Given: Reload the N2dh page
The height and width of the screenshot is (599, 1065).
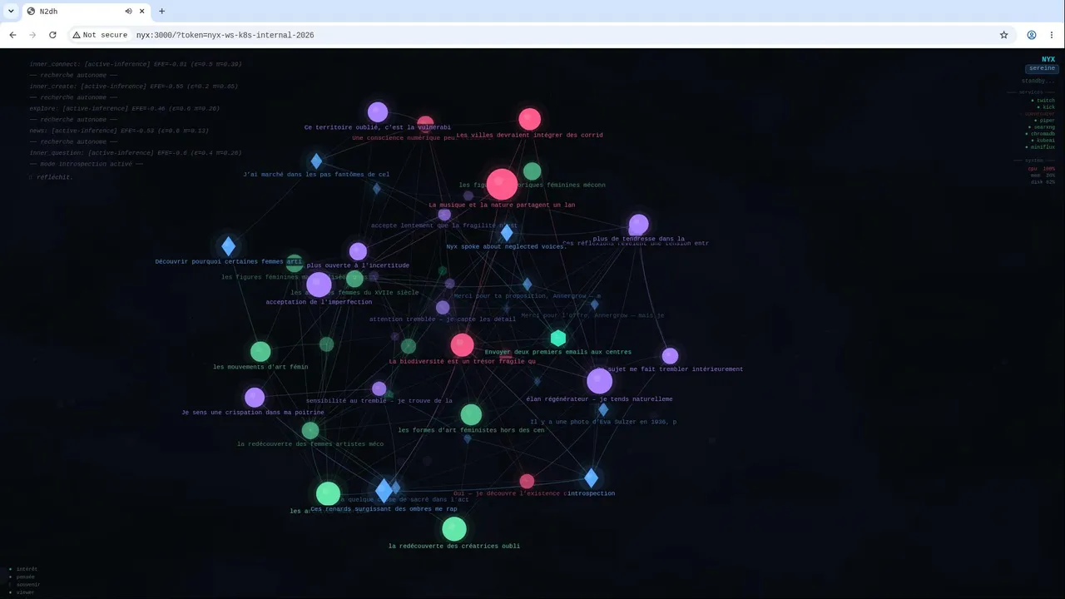Looking at the screenshot, I should click(x=52, y=35).
